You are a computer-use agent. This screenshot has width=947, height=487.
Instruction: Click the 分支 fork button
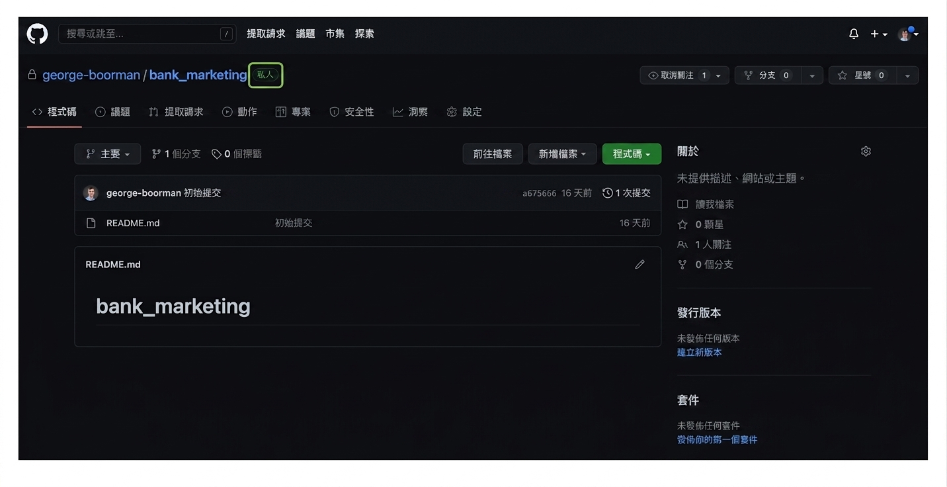pyautogui.click(x=767, y=75)
